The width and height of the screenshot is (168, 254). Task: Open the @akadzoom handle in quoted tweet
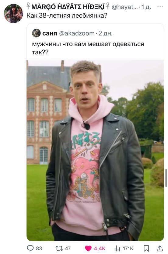(77, 33)
